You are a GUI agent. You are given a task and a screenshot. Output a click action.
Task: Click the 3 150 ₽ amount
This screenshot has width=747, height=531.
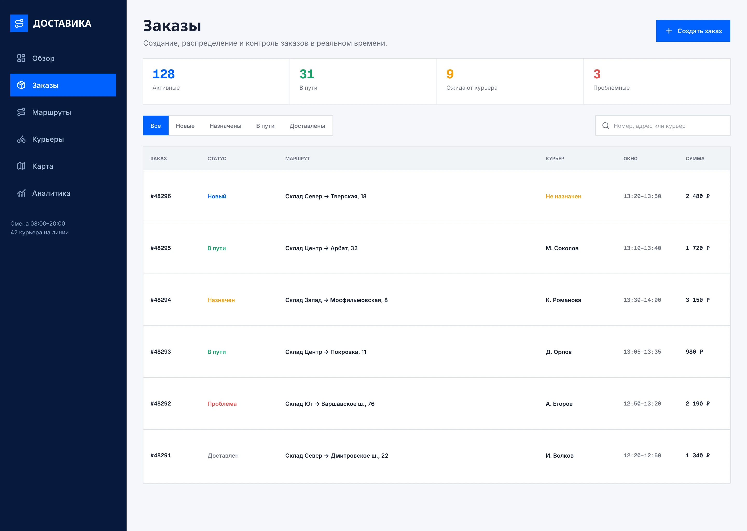(x=698, y=300)
